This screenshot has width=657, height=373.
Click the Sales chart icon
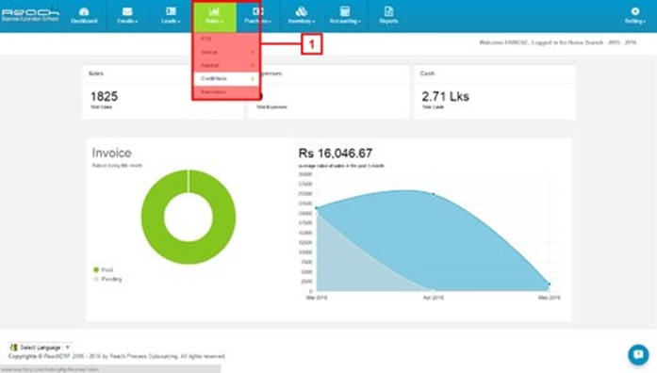(215, 11)
